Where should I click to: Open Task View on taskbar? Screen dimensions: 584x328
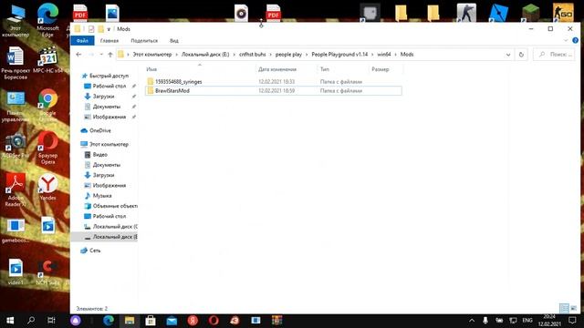tap(51, 320)
